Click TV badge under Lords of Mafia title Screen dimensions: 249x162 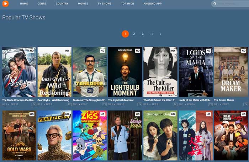click(x=210, y=104)
